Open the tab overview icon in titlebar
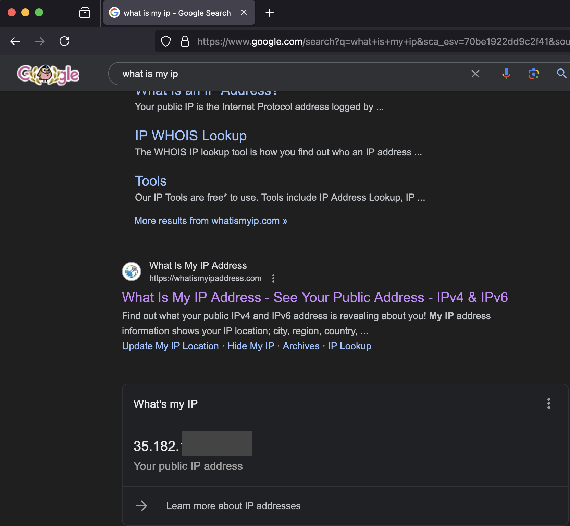 85,13
